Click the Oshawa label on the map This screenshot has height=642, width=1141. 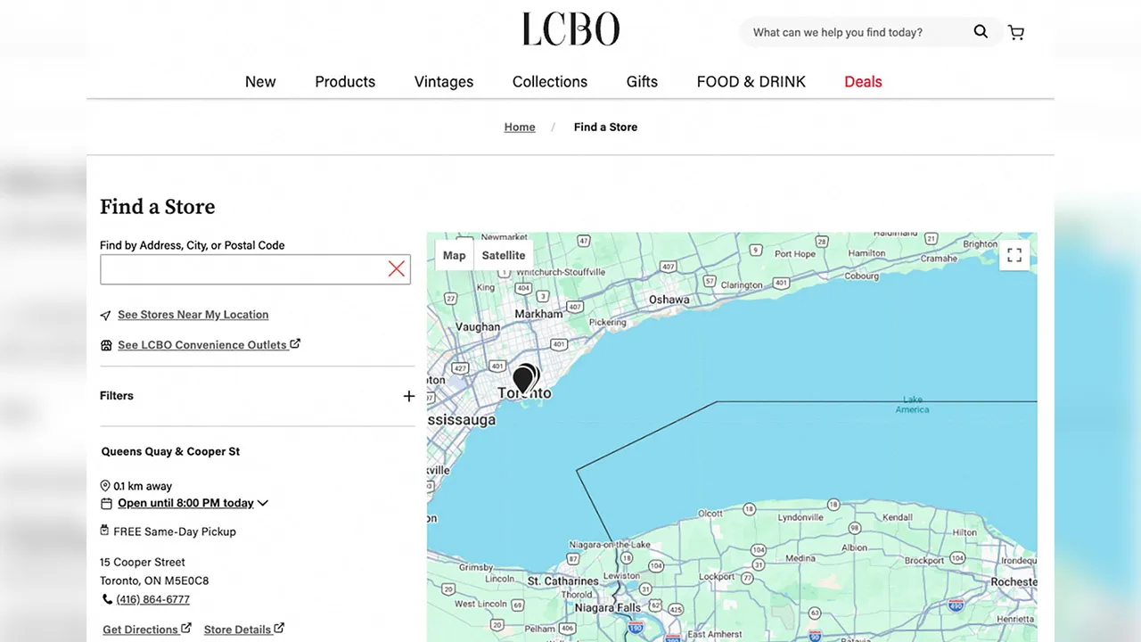[x=669, y=300]
